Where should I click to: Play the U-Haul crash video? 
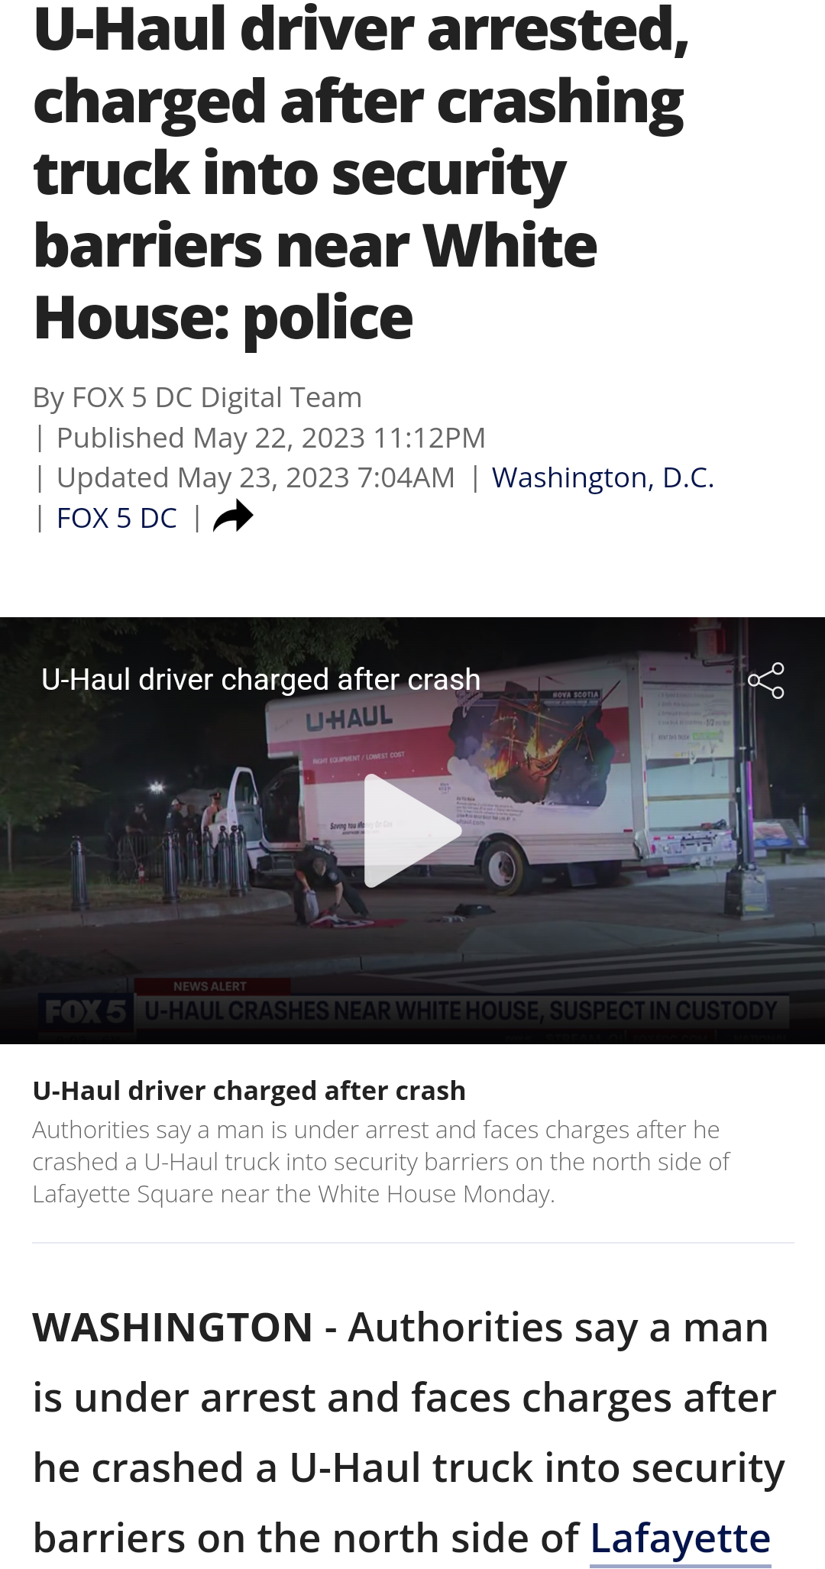(412, 830)
